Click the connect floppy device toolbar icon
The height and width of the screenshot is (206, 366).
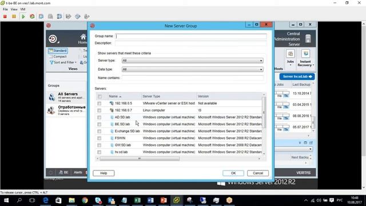(x=69, y=17)
